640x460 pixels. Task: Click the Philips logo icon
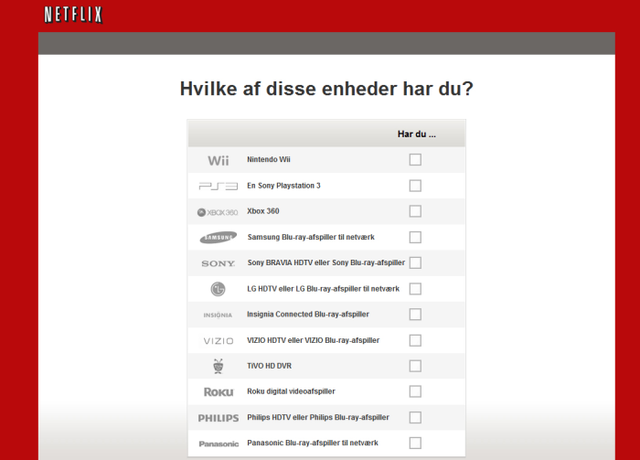click(219, 418)
